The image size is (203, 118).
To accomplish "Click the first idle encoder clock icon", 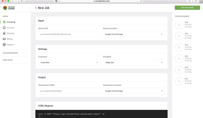I will pos(179,25).
